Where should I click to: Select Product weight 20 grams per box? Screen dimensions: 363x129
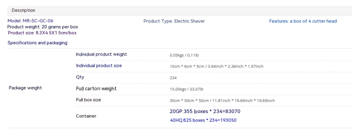43,27
